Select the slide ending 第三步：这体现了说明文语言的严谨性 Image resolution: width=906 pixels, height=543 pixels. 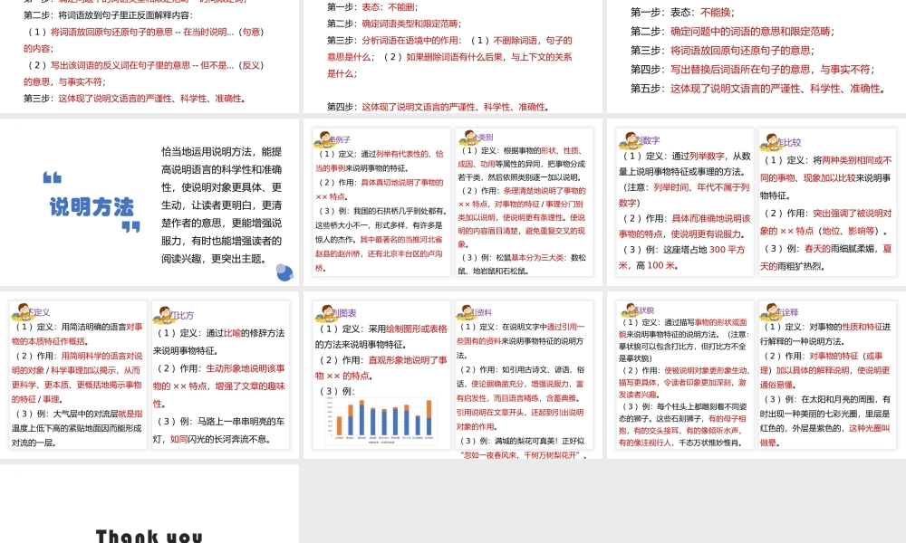point(149,56)
